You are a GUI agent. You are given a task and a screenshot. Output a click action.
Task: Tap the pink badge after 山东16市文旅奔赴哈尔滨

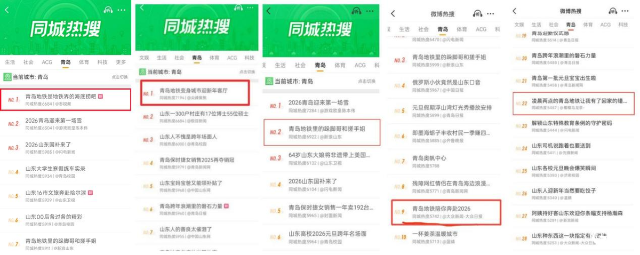point(90,193)
